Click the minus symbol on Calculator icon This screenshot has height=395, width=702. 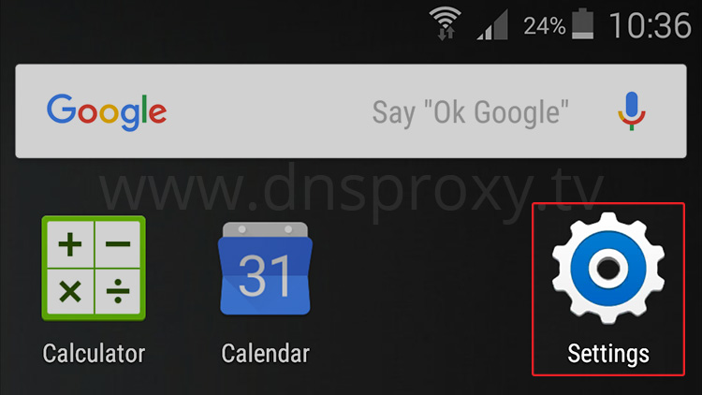pyautogui.click(x=118, y=244)
